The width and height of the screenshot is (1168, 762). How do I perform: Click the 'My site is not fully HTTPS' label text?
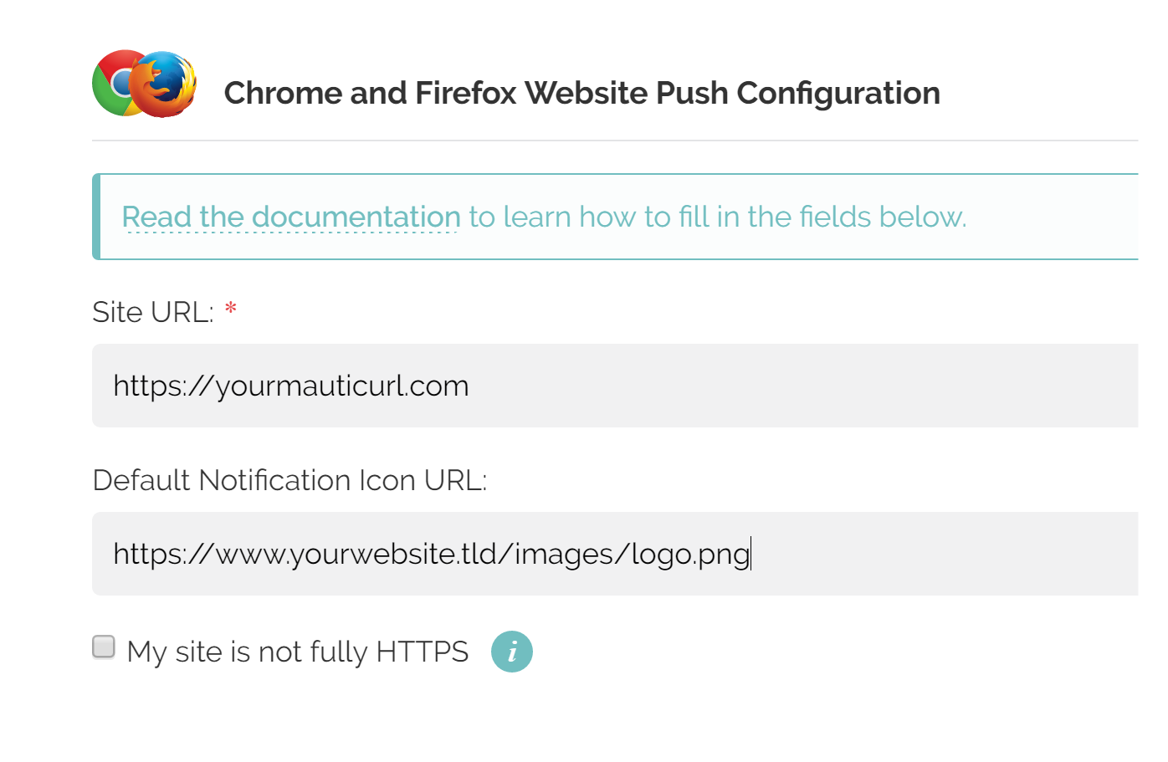(298, 652)
